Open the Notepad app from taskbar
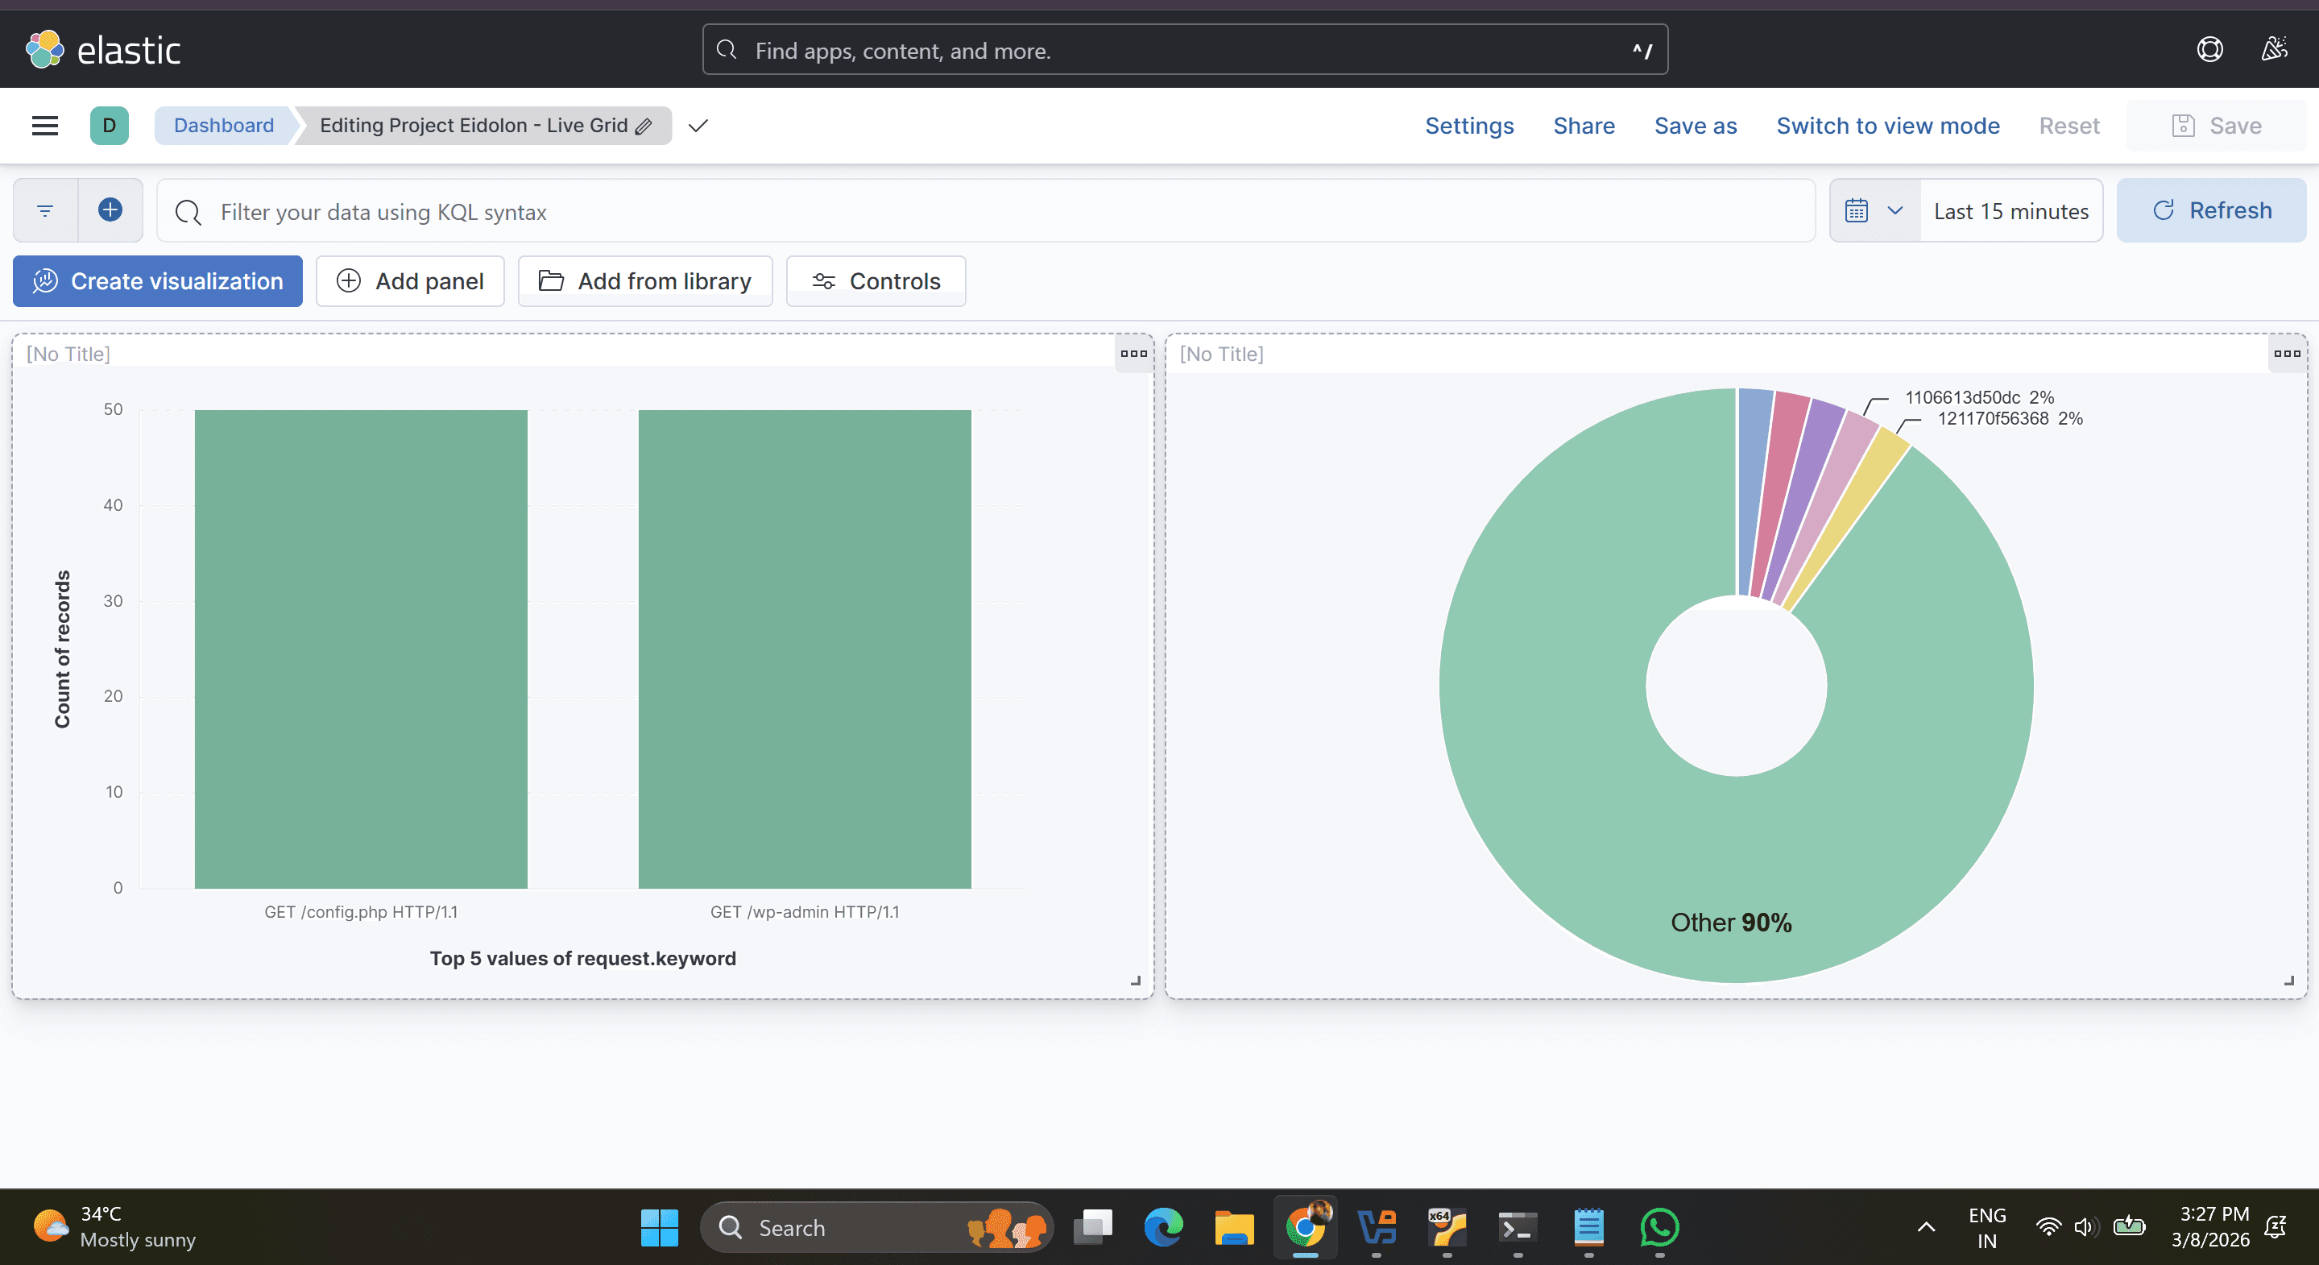The image size is (2319, 1265). pos(1589,1227)
